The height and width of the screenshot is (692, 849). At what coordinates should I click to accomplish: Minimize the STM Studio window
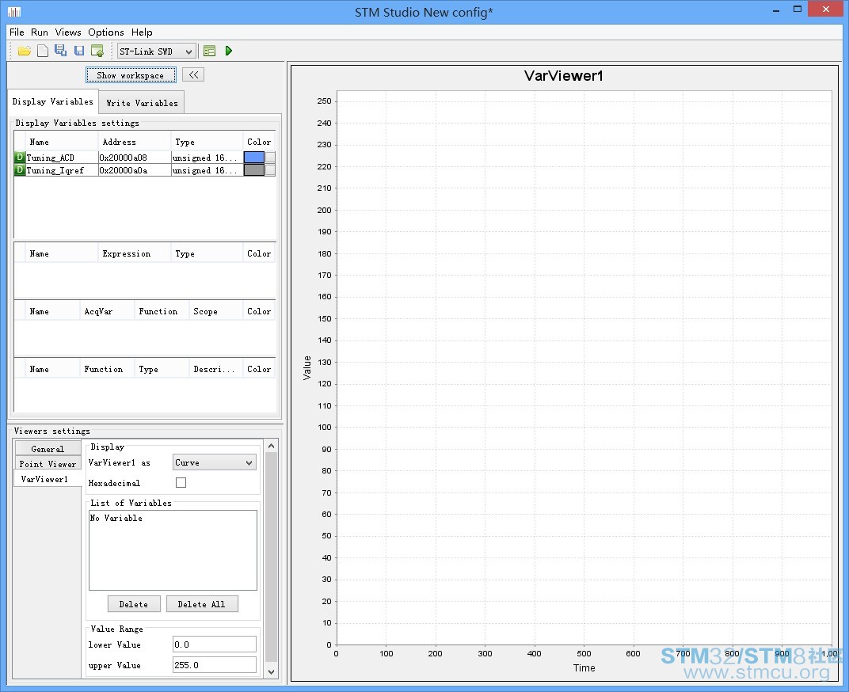pyautogui.click(x=776, y=10)
